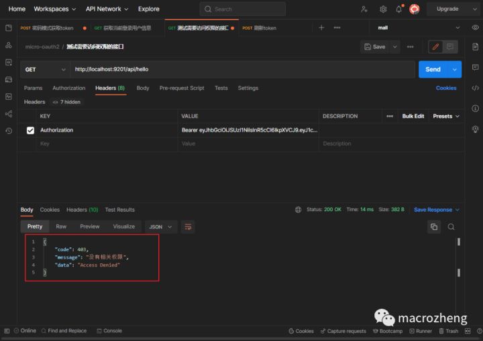The height and width of the screenshot is (341, 483).
Task: Click the request URL input field
Action: [x=242, y=70]
